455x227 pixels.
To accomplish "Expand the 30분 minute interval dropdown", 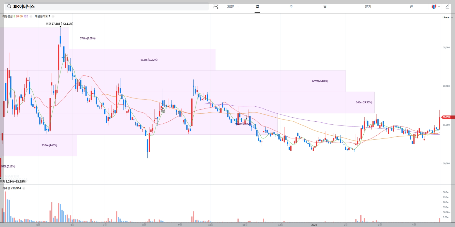I will 233,7.
